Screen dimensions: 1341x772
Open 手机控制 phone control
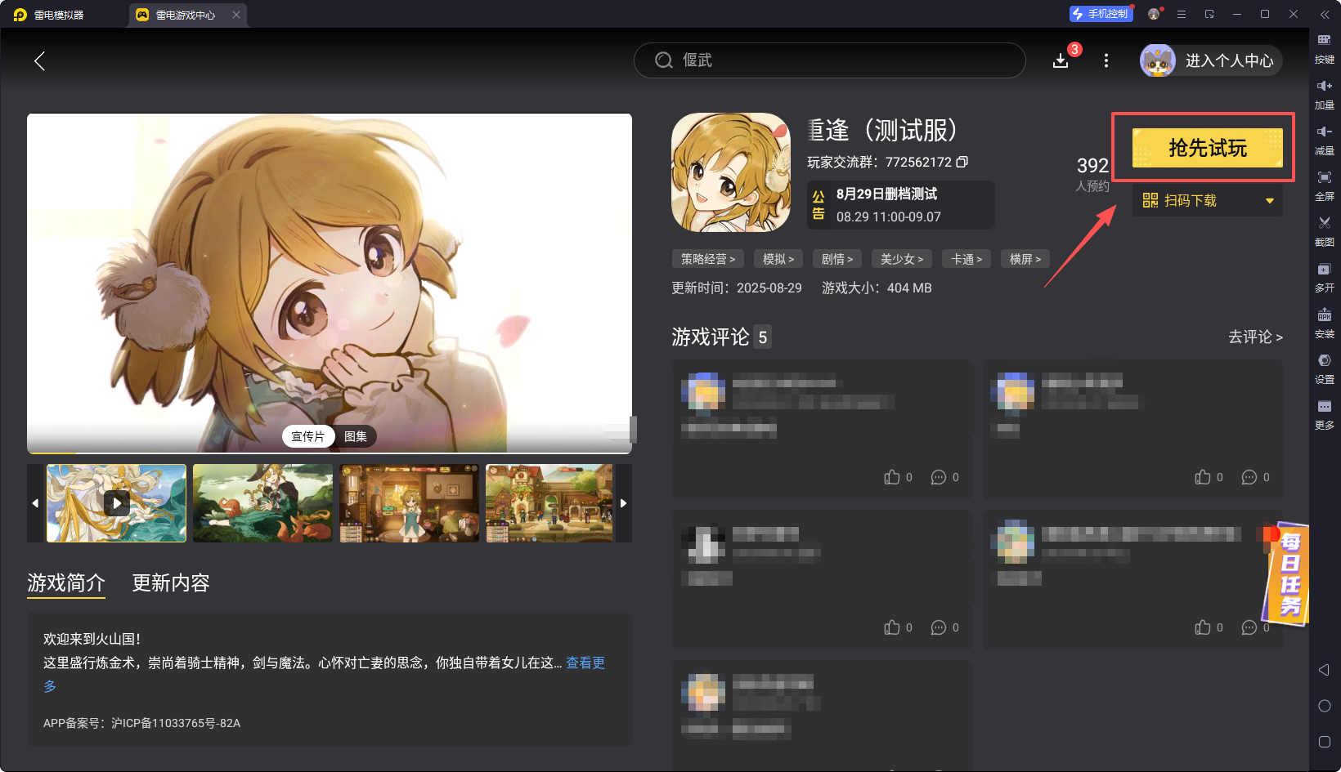click(1101, 14)
